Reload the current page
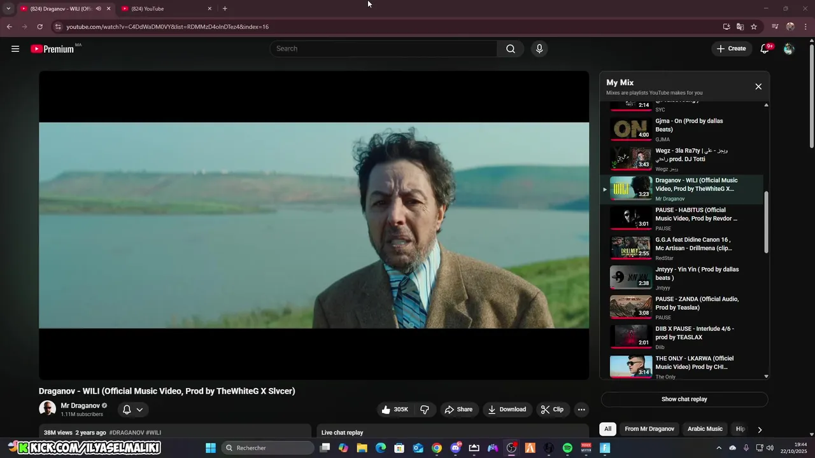The width and height of the screenshot is (815, 458). click(x=39, y=27)
